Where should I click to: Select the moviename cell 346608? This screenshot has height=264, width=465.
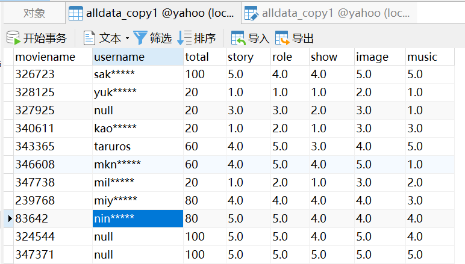click(x=53, y=165)
